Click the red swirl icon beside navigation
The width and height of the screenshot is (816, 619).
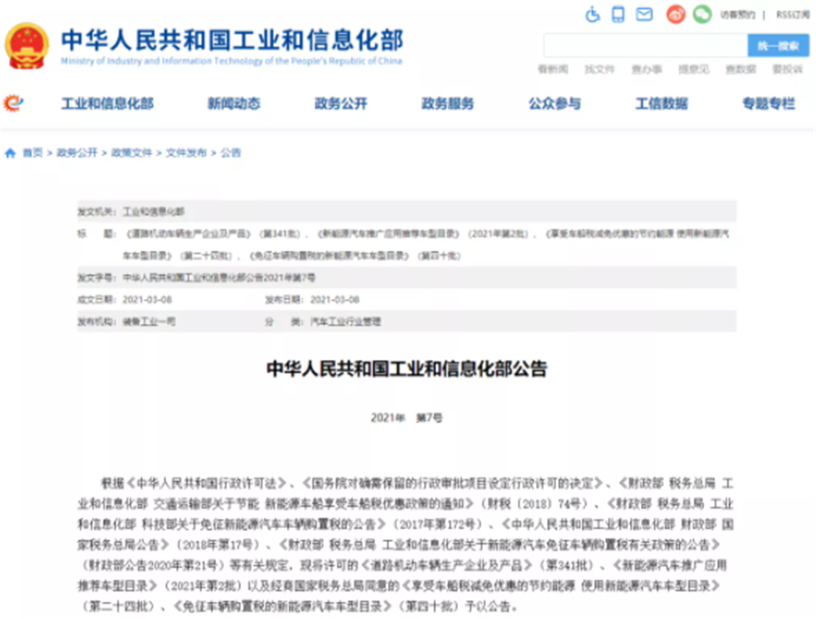[x=14, y=103]
